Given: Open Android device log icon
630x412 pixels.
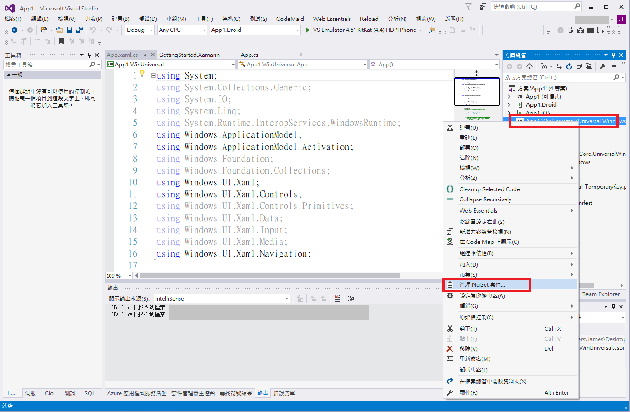Looking at the screenshot, I should (x=600, y=30).
